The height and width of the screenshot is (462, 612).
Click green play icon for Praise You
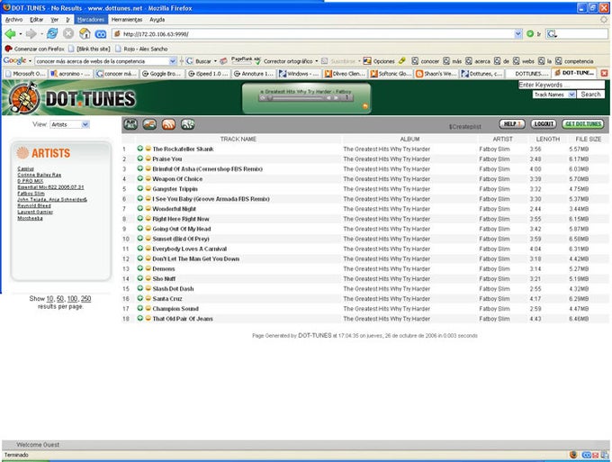[139, 159]
